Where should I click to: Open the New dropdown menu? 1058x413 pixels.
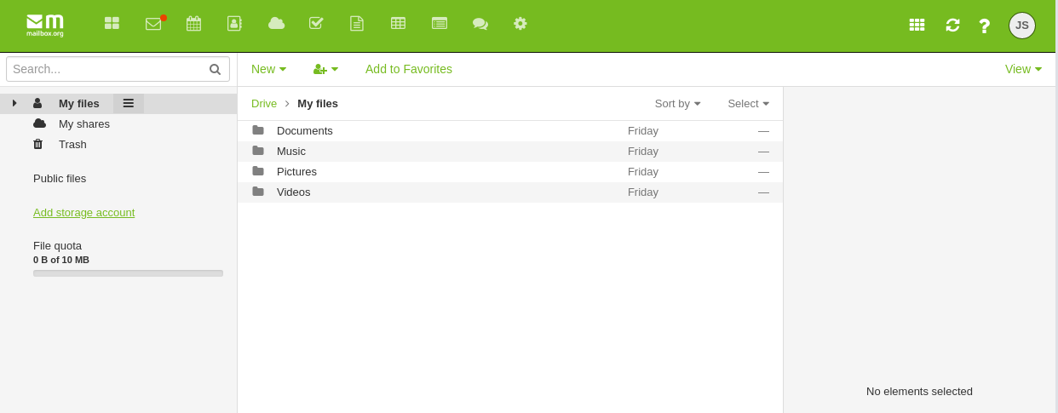(268, 69)
